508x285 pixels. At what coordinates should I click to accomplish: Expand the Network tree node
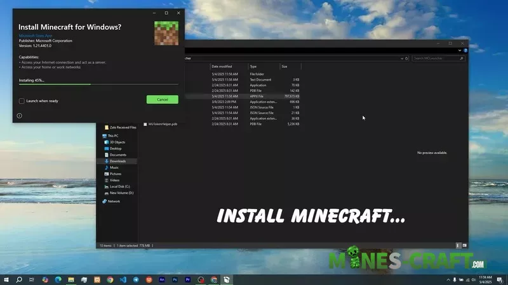[x=100, y=201]
